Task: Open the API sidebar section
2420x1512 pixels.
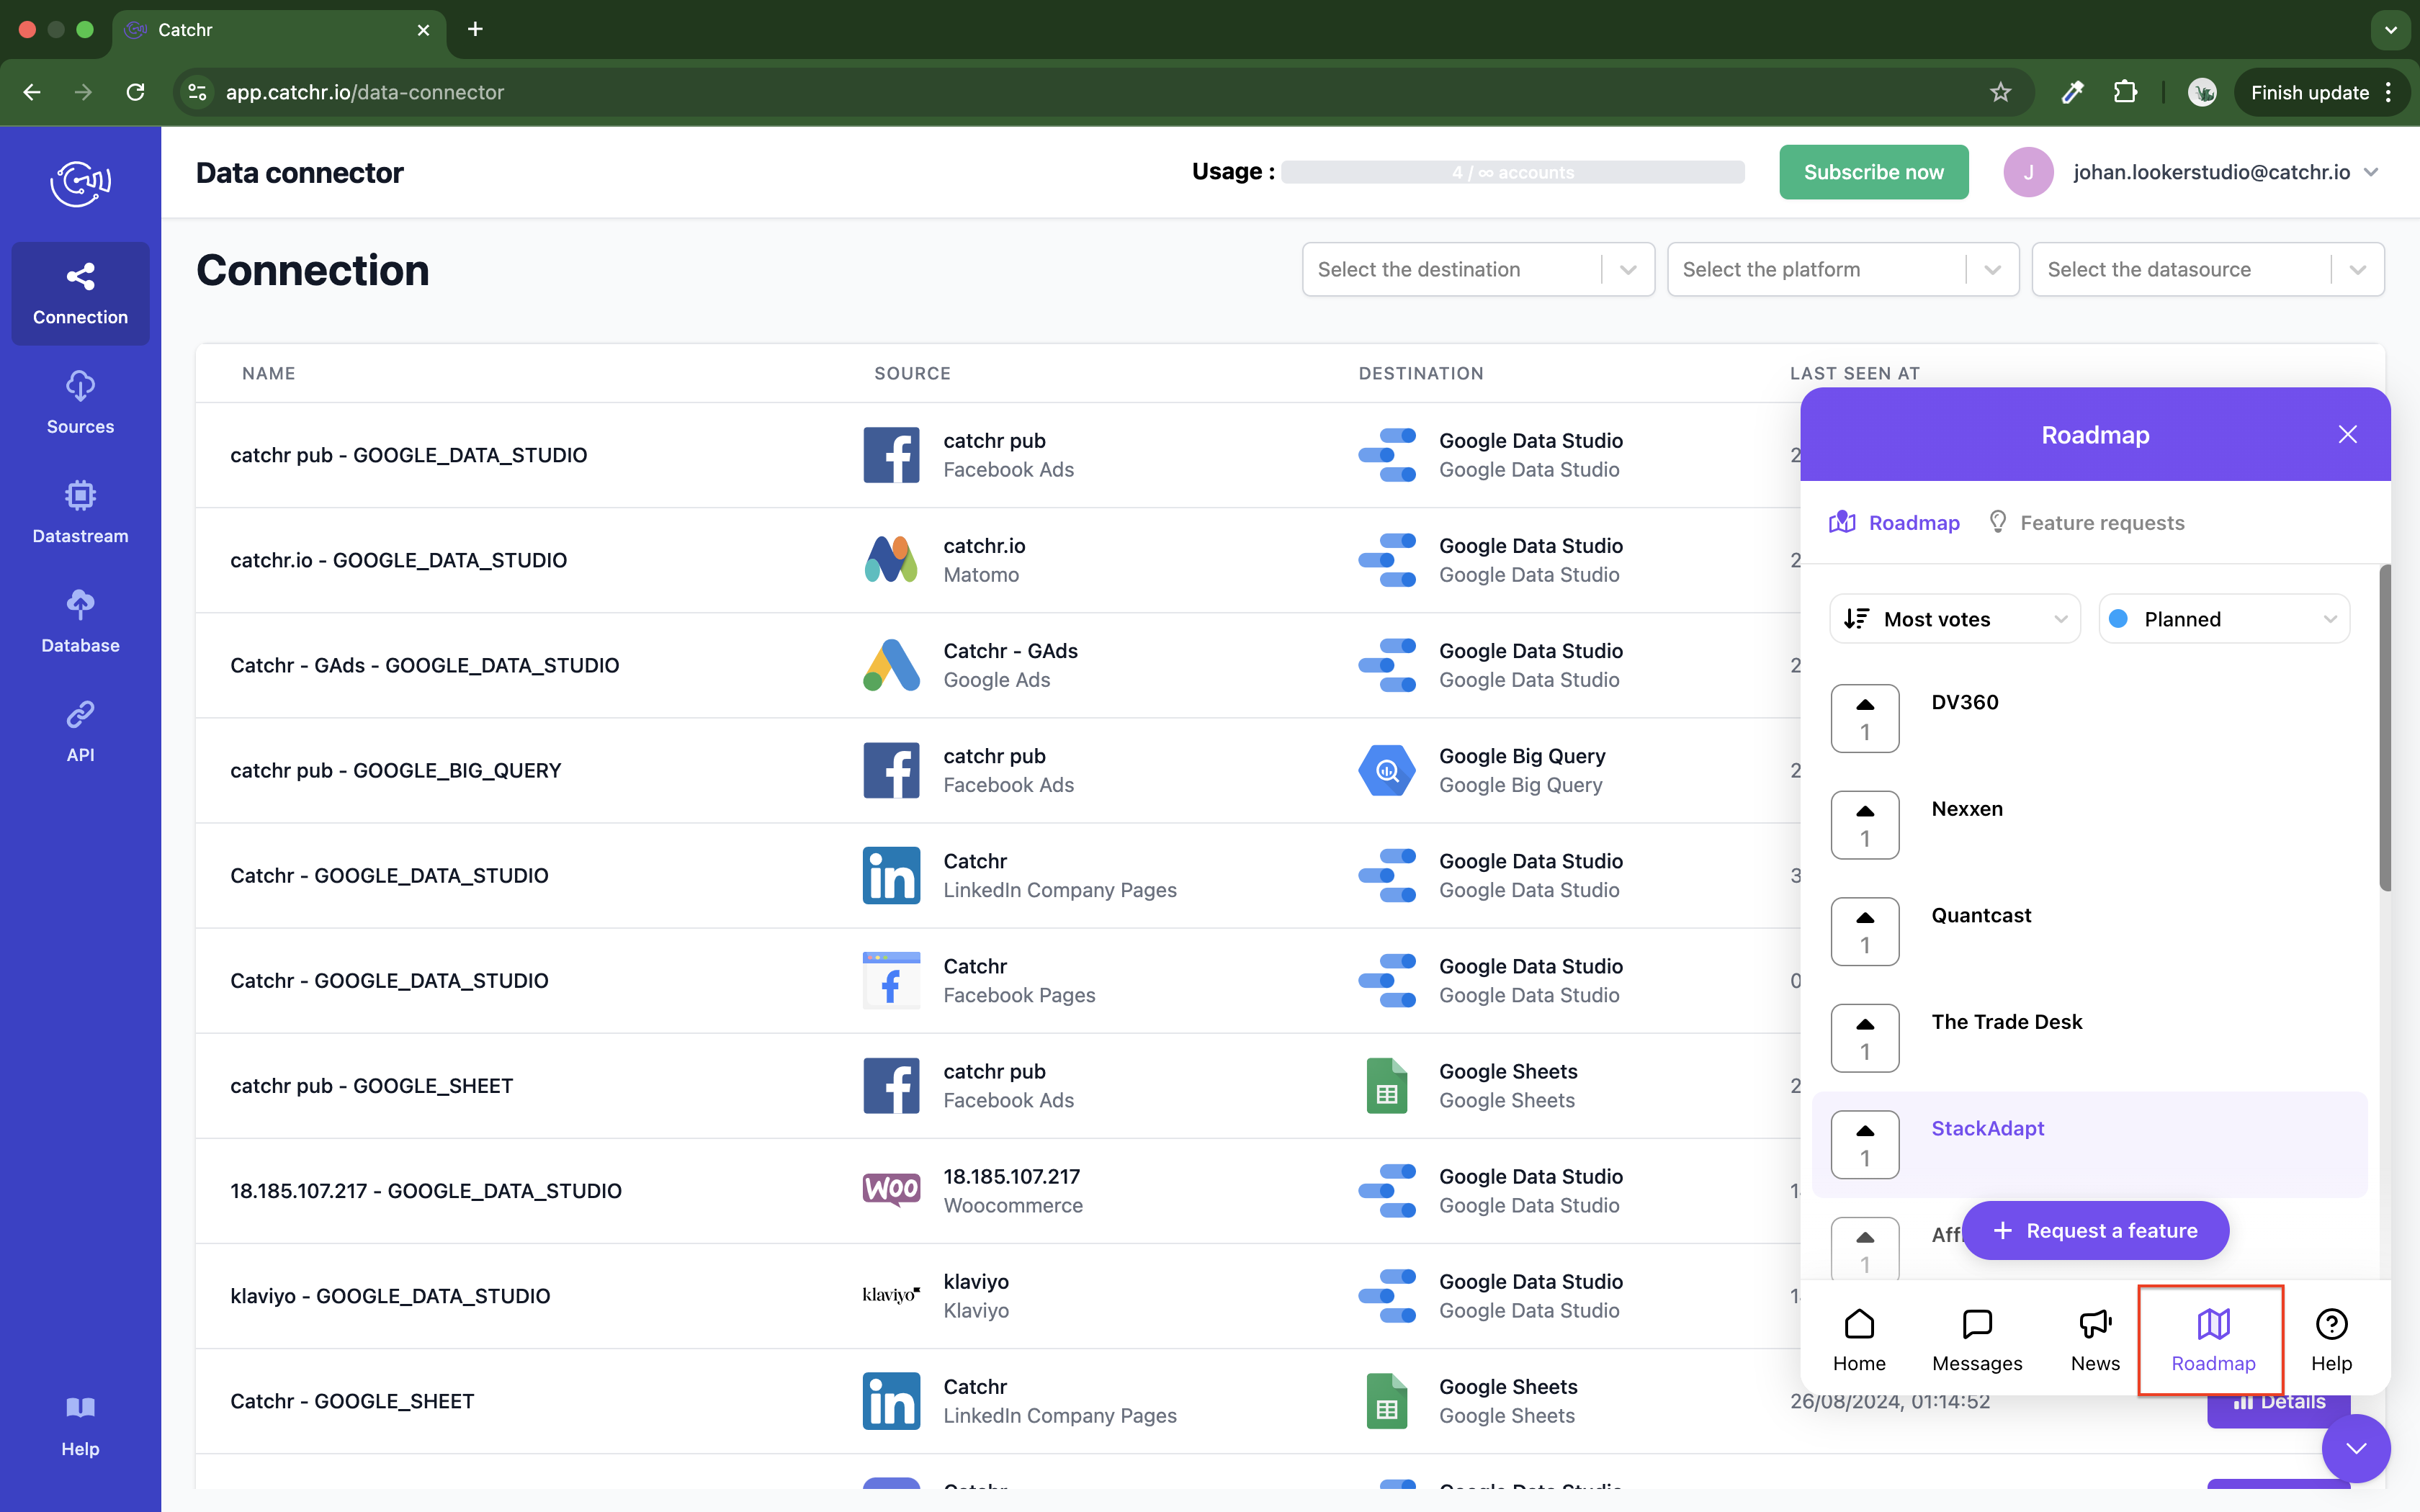Action: pos(80,731)
